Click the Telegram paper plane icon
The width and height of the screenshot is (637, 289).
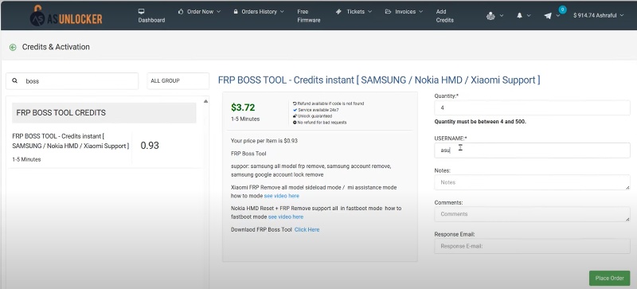(548, 15)
